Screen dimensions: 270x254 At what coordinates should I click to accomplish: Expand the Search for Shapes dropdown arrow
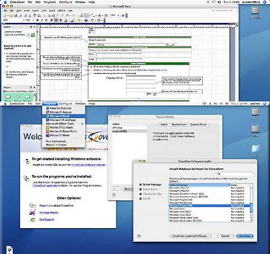pyautogui.click(x=28, y=35)
